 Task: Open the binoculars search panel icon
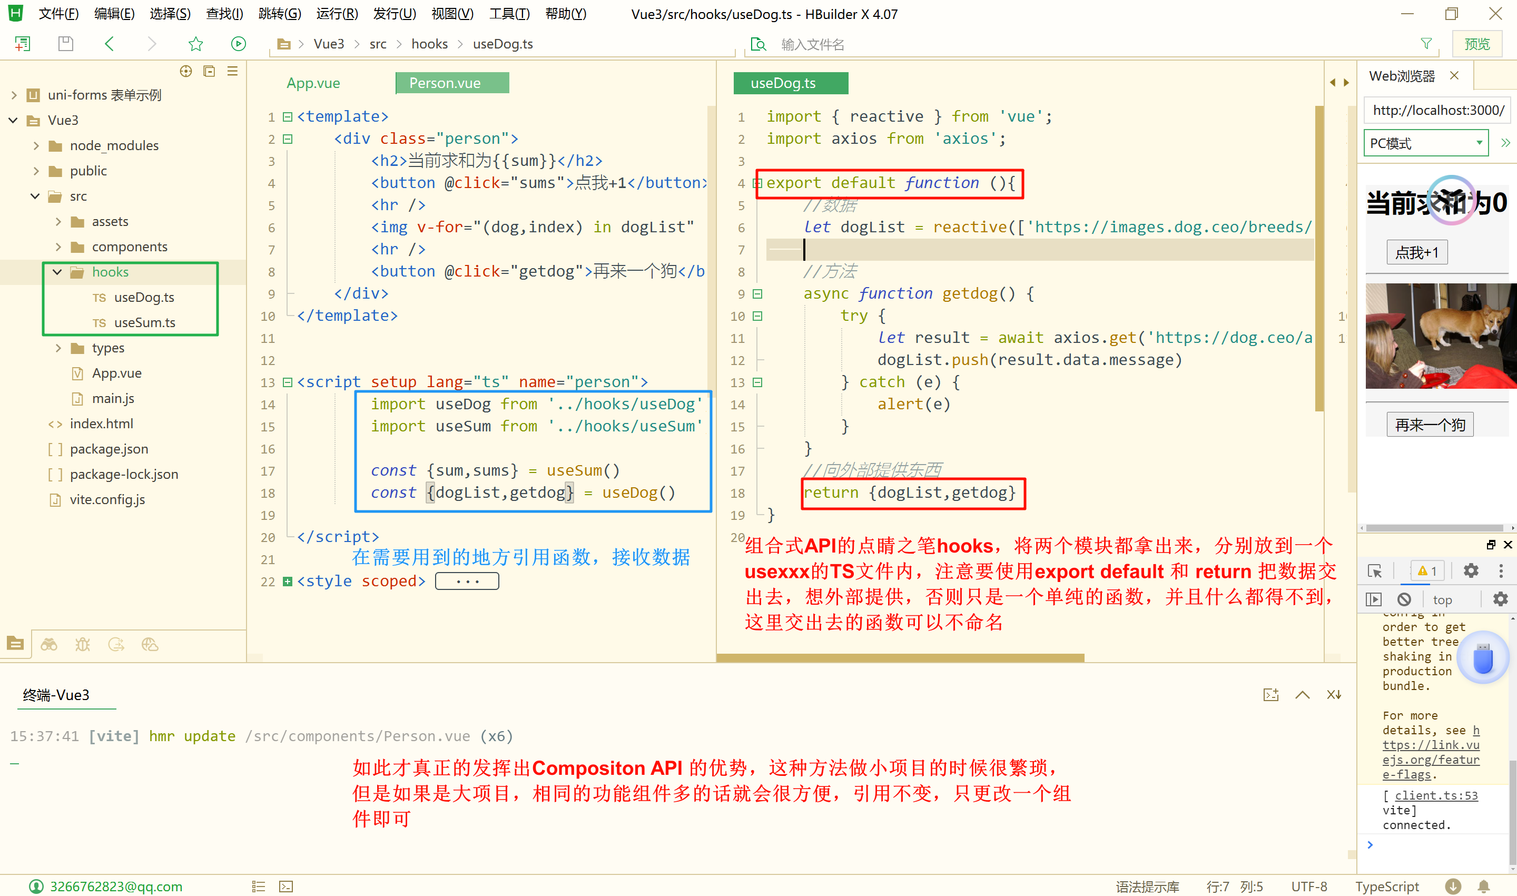49,644
